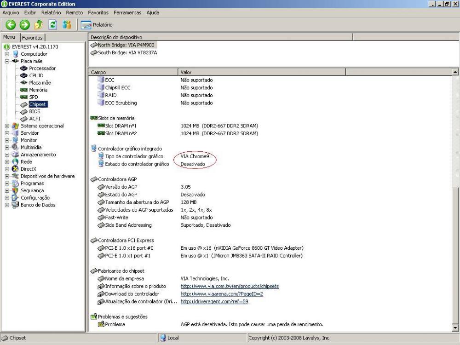Expand the Computador tree node
Viewport: 460px width, 345px height.
pyautogui.click(x=7, y=54)
